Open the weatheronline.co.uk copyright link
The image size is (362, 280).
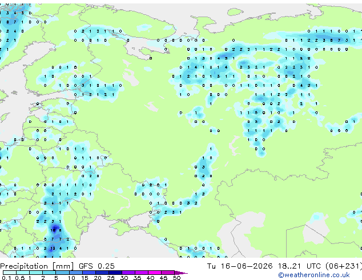pyautogui.click(x=314, y=275)
